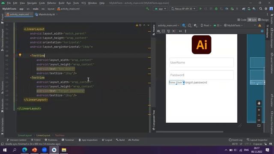The height and width of the screenshot is (154, 274).
Task: Open the editor tabs three-dot menu
Action: (x=267, y=14)
